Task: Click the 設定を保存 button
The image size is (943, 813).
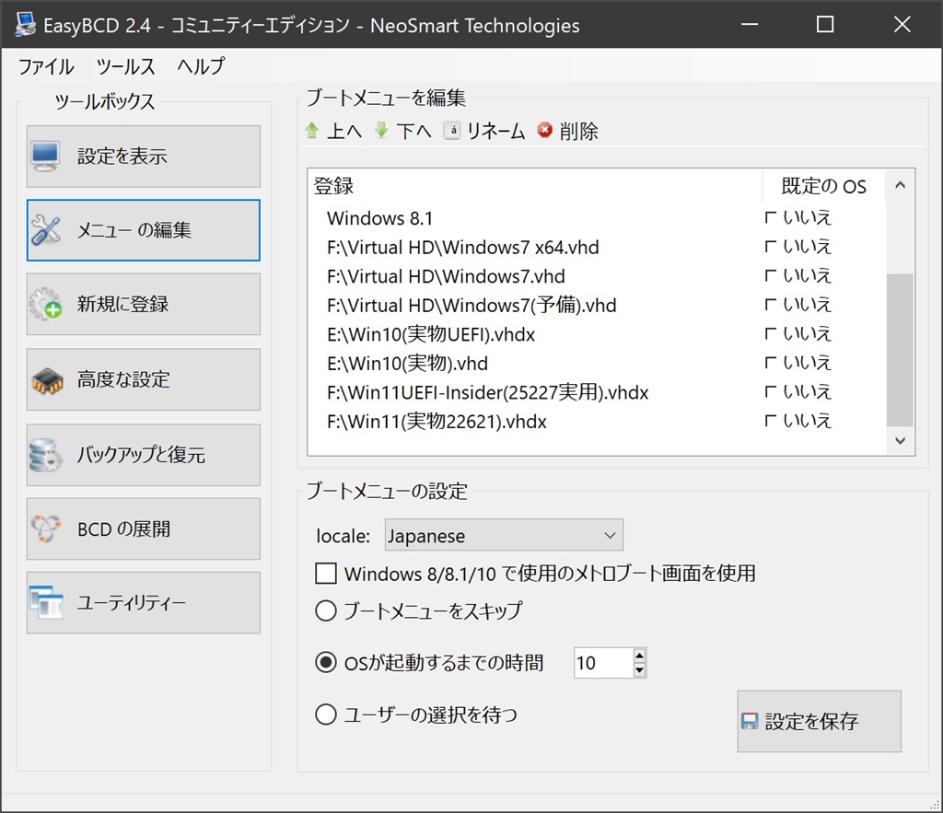Action: (x=819, y=721)
